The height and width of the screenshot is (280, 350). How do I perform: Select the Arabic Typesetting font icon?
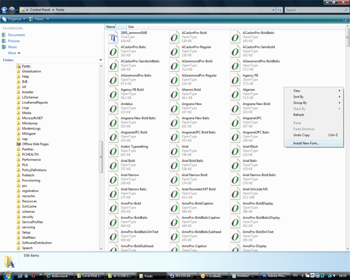click(113, 150)
